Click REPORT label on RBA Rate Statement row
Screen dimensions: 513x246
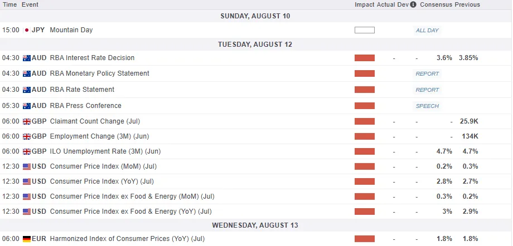(x=427, y=90)
